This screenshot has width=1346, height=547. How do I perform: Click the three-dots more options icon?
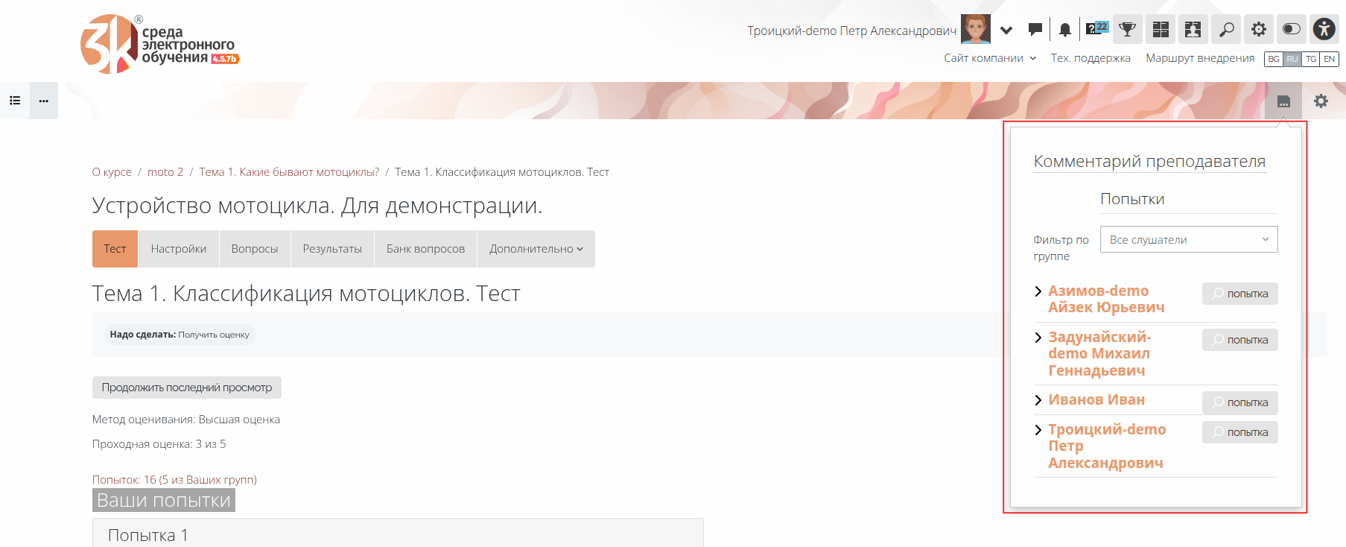point(44,101)
